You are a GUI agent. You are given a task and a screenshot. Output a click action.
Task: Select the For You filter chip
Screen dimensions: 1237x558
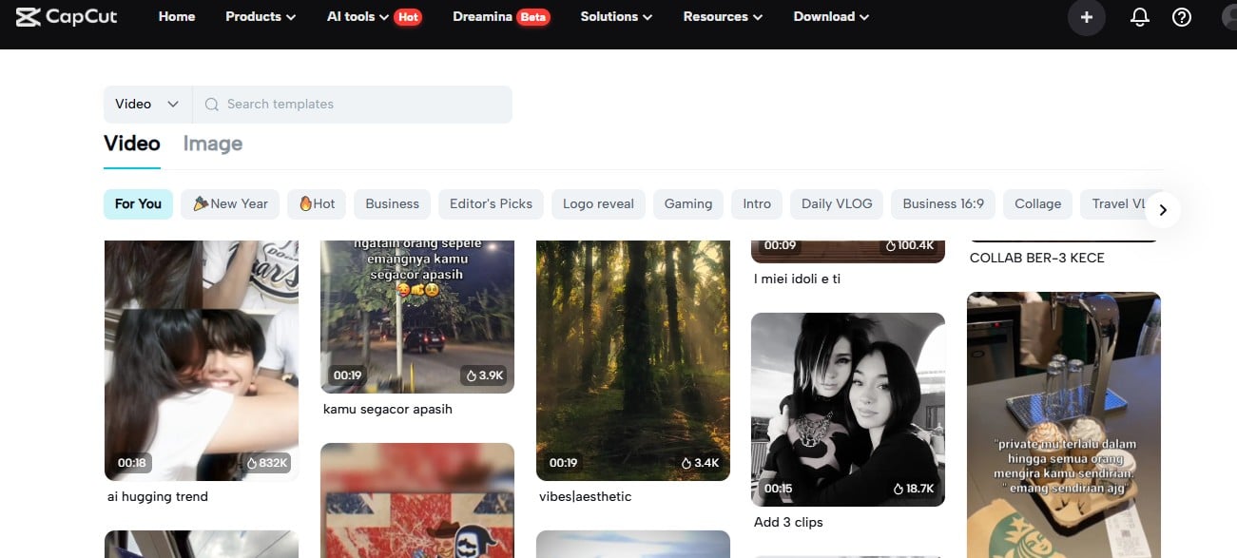click(138, 203)
